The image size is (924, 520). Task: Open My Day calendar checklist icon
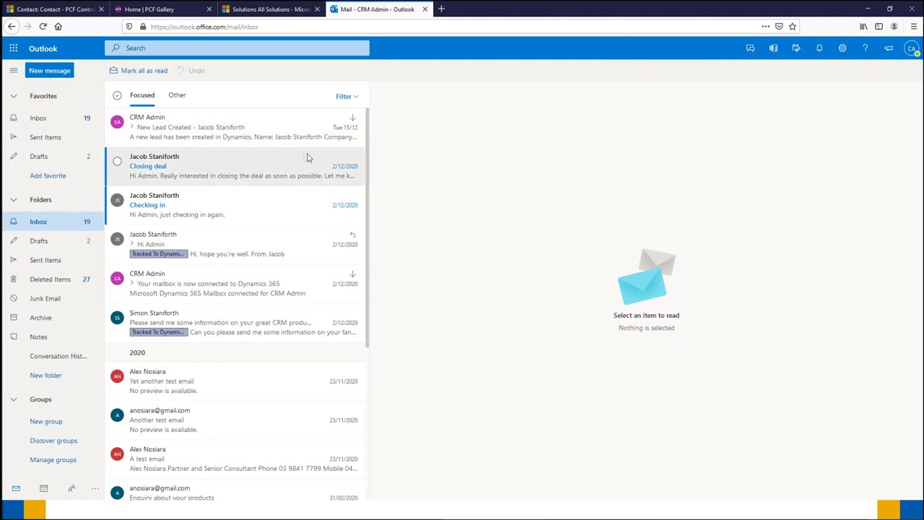(796, 48)
